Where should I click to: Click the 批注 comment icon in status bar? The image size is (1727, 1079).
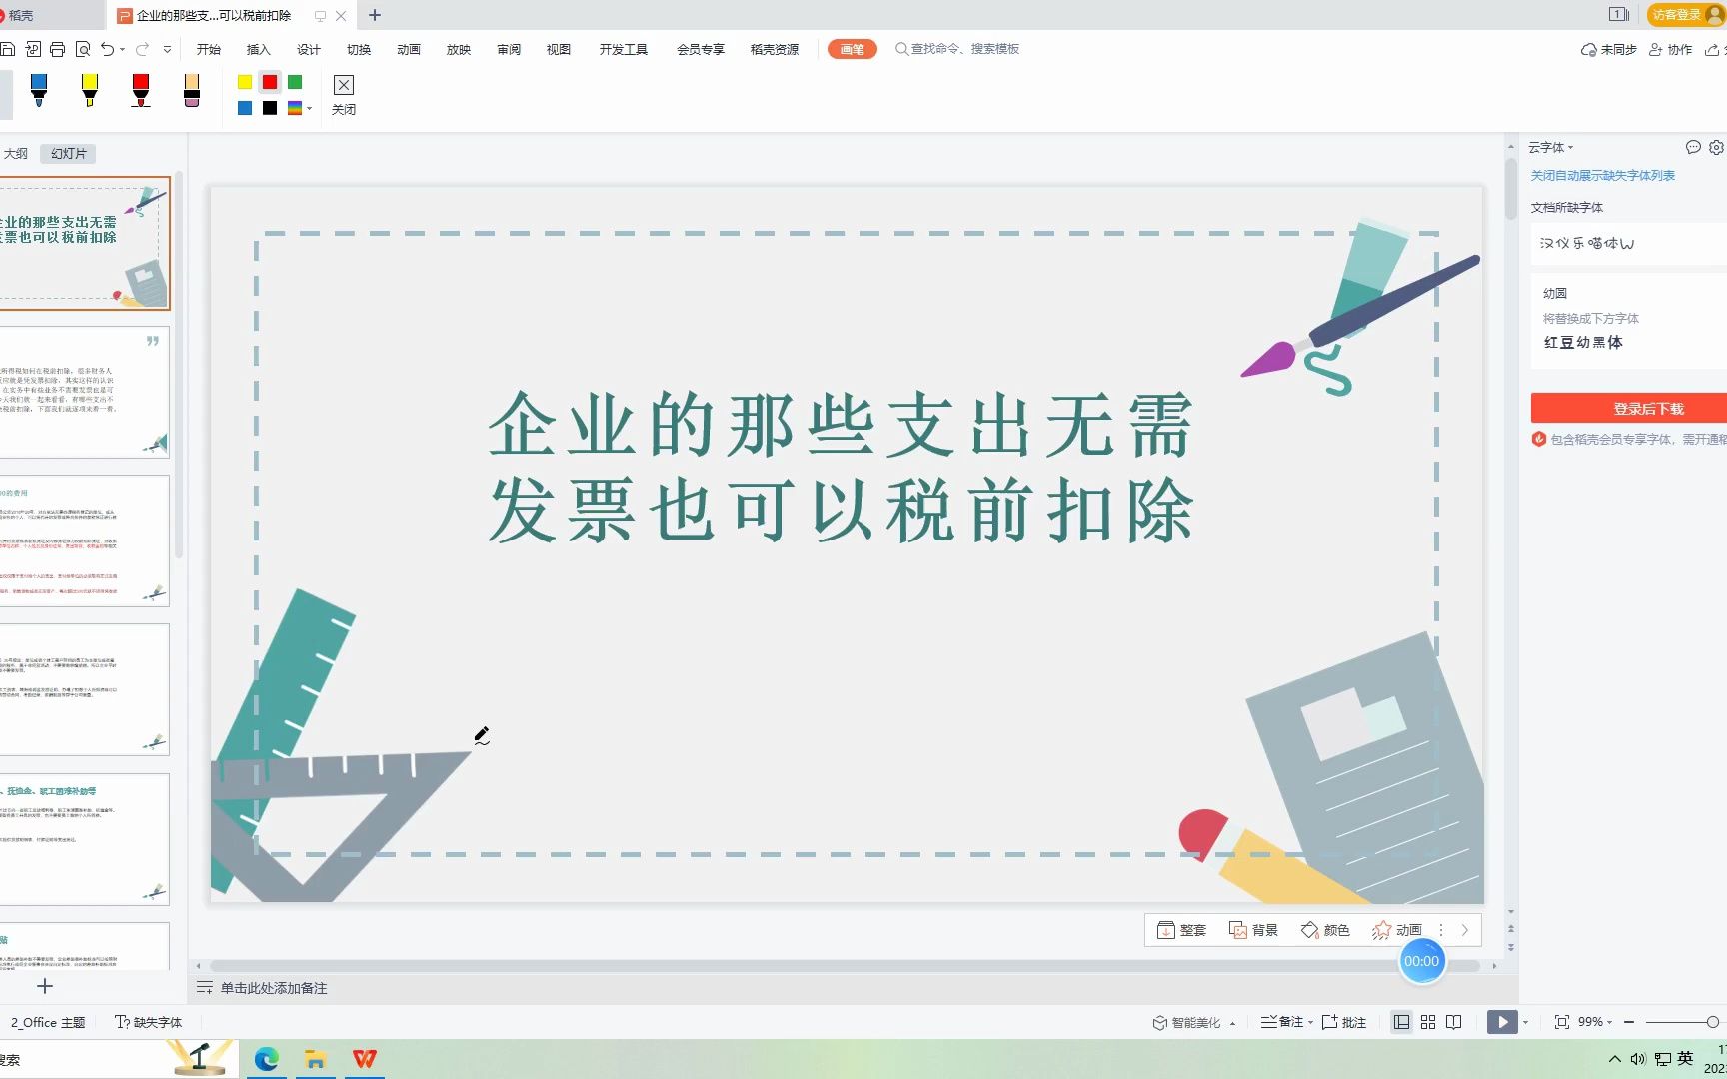pyautogui.click(x=1331, y=1021)
